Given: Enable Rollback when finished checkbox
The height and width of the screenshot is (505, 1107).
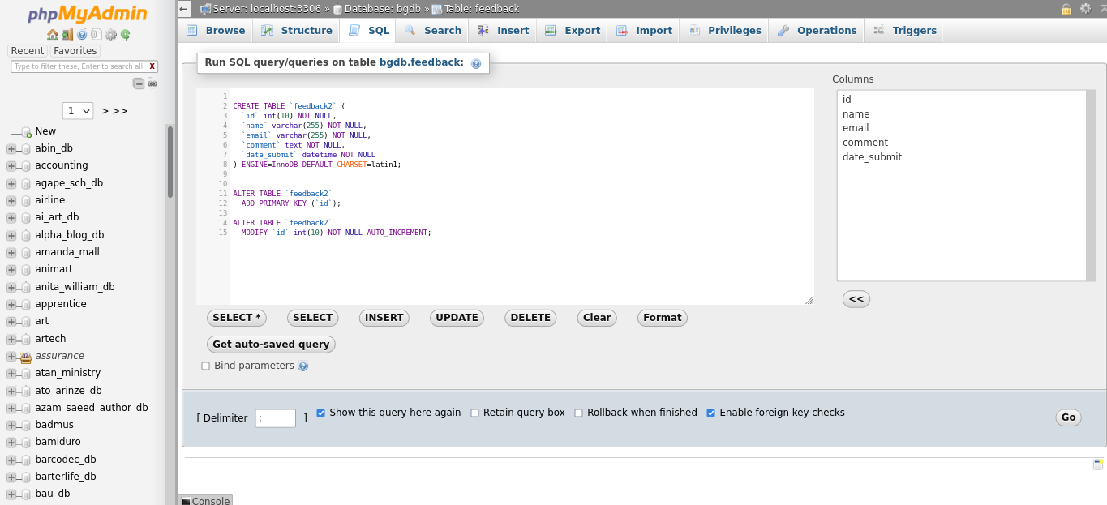Looking at the screenshot, I should [x=579, y=413].
